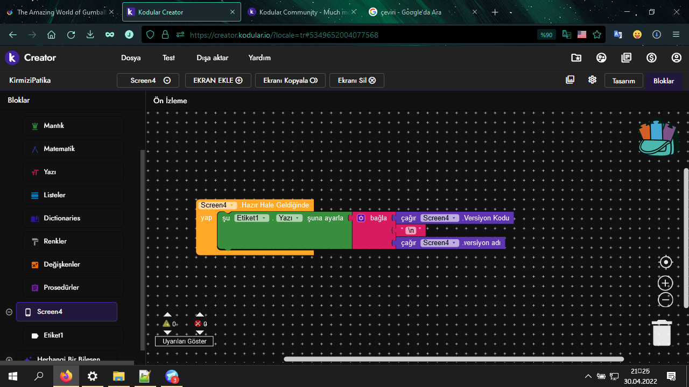
Task: Click the Firefox icon in the taskbar
Action: tap(66, 376)
